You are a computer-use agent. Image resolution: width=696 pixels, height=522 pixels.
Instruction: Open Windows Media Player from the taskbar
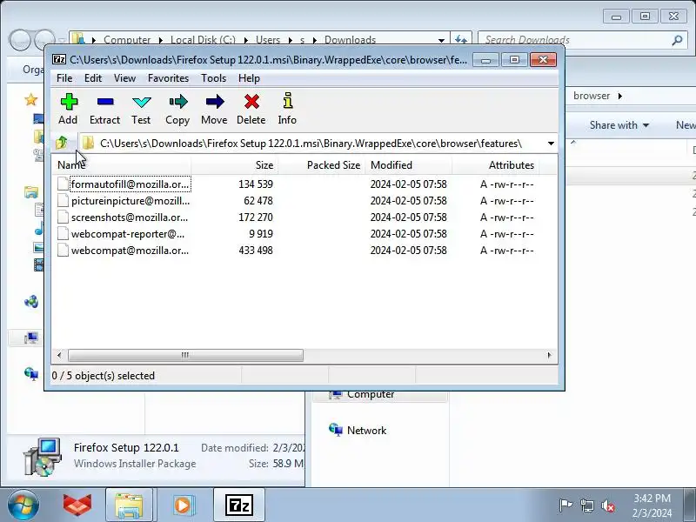tap(183, 505)
